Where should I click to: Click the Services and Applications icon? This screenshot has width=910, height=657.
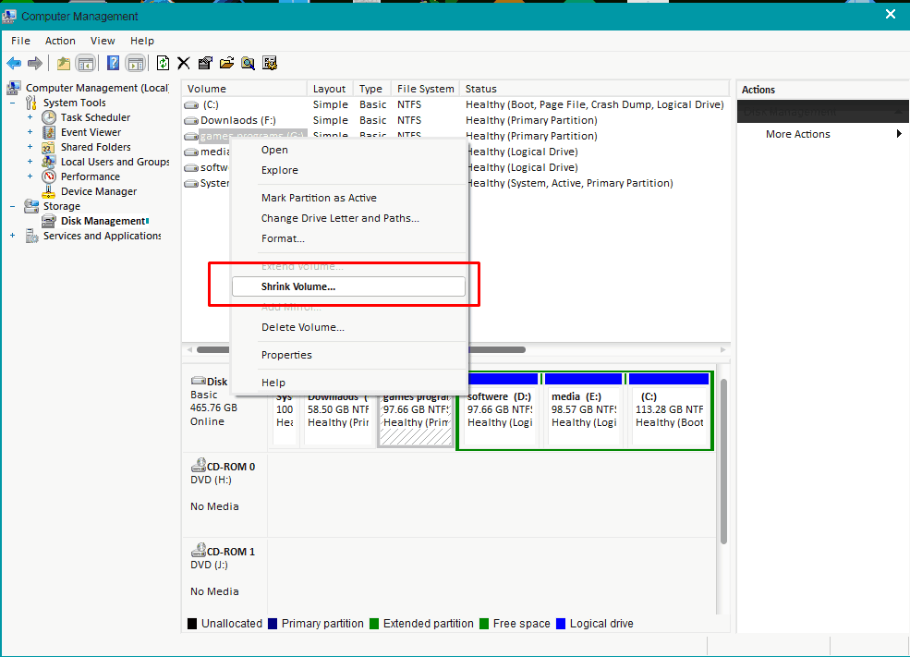pyautogui.click(x=32, y=236)
